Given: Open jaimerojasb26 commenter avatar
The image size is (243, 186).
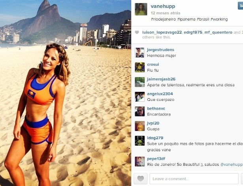Looking at the screenshot, I should (139, 82).
